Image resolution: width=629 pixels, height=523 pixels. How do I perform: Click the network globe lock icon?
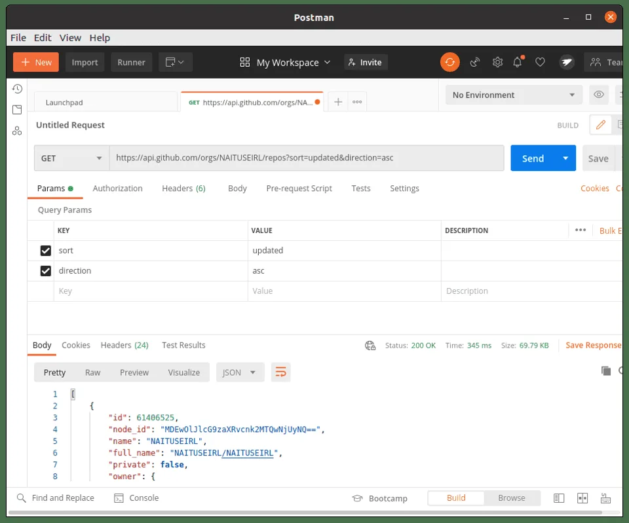tap(370, 346)
